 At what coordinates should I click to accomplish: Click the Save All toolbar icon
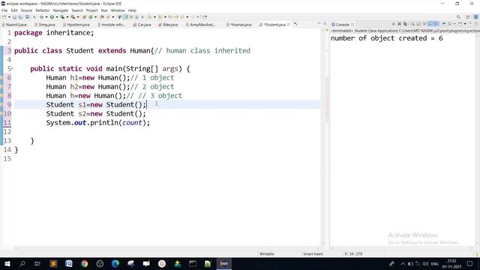tap(20, 17)
